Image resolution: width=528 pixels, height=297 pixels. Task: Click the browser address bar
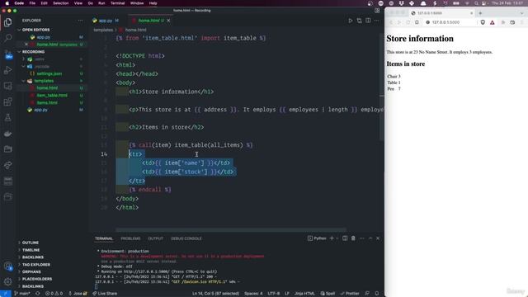[450, 22]
